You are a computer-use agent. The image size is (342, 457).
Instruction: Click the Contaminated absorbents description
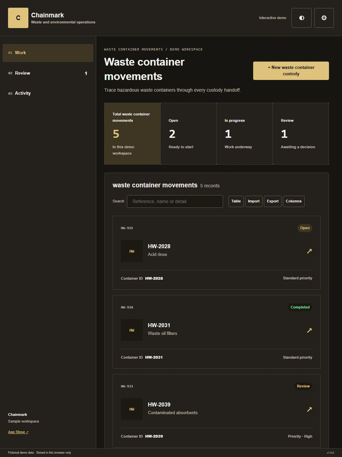173,413
